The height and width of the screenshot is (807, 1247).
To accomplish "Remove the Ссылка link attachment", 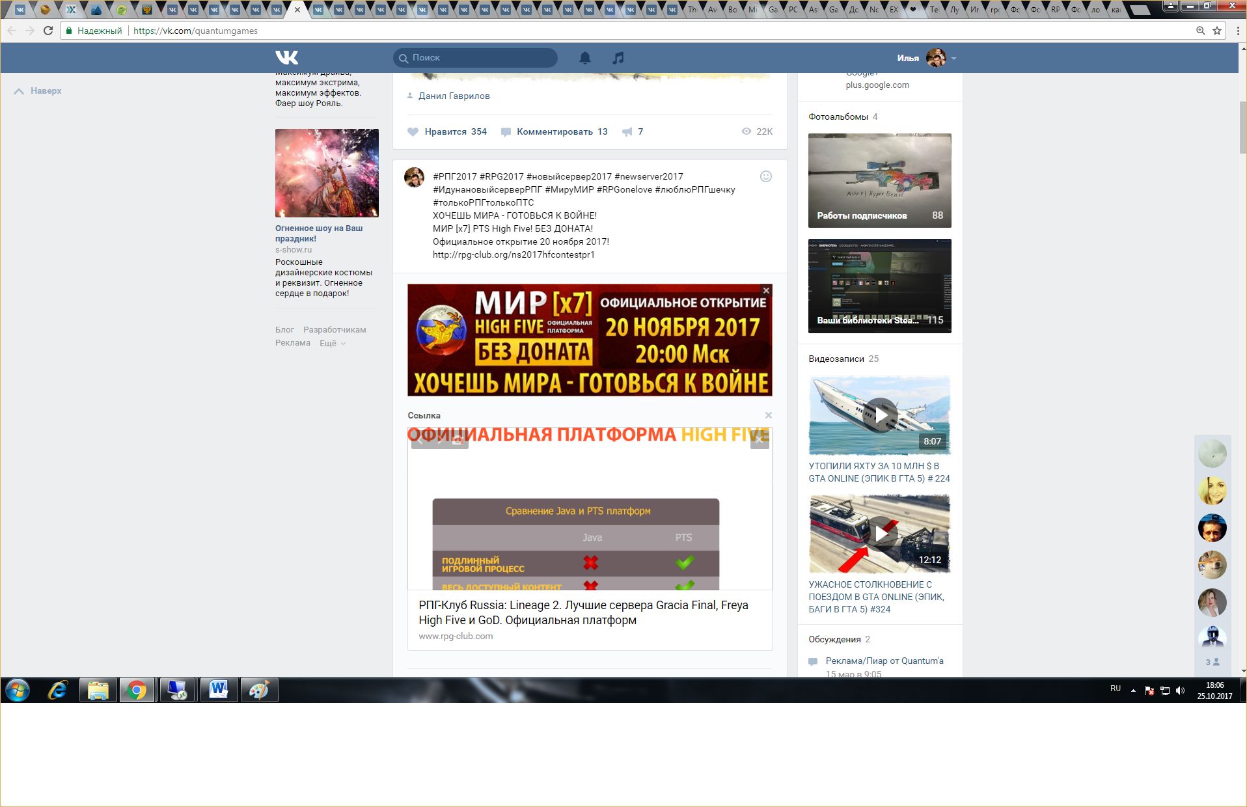I will [769, 415].
